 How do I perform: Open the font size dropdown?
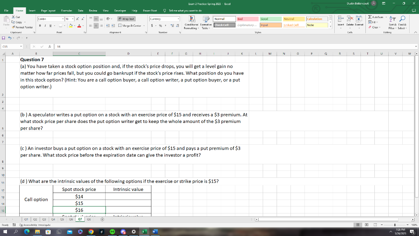coord(73,19)
